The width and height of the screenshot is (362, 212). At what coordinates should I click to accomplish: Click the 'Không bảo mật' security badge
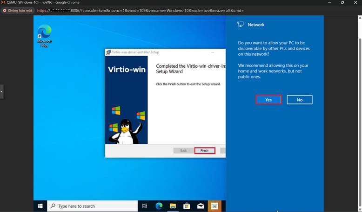[x=17, y=10]
